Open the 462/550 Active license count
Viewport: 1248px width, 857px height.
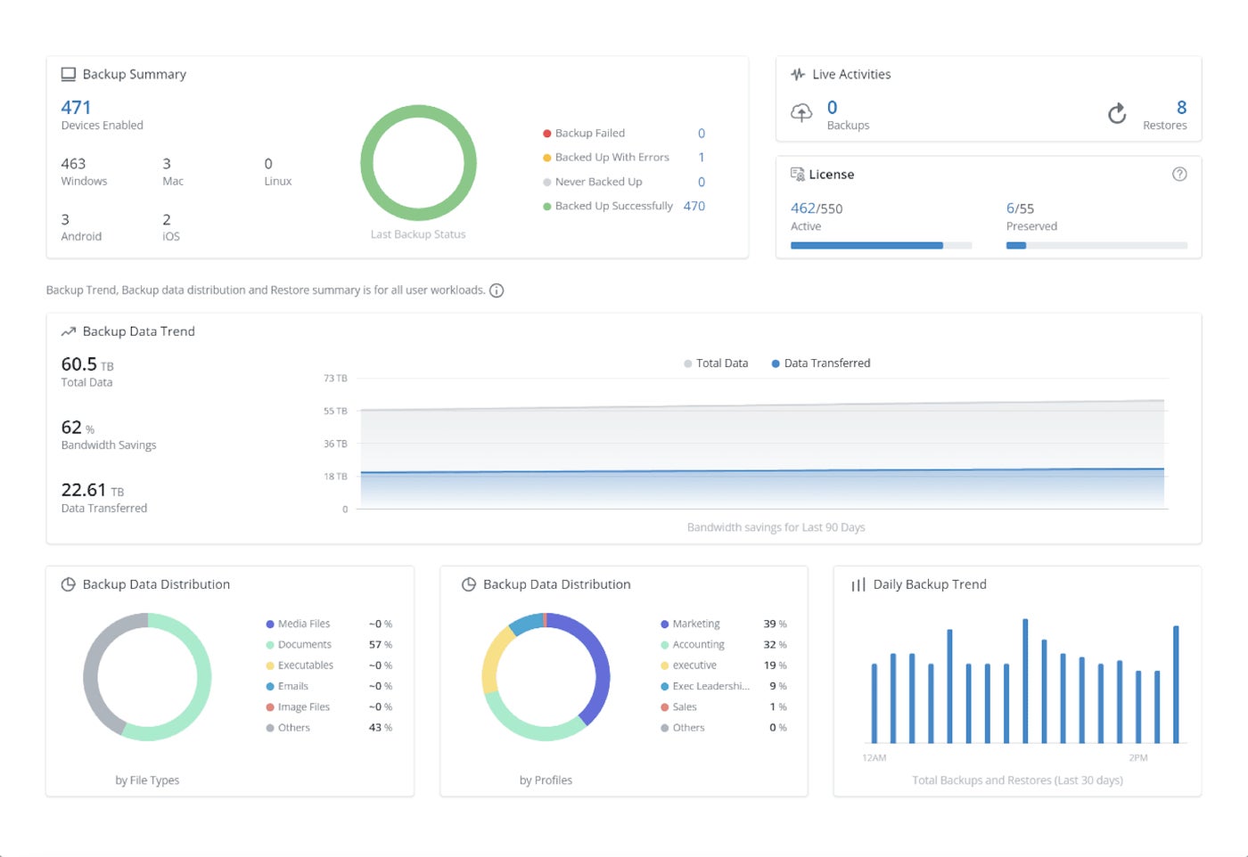pyautogui.click(x=817, y=208)
